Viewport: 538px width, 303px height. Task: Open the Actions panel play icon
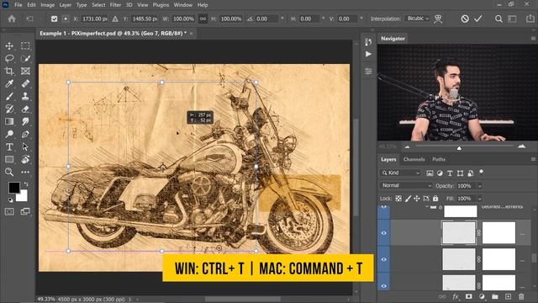pos(368,54)
